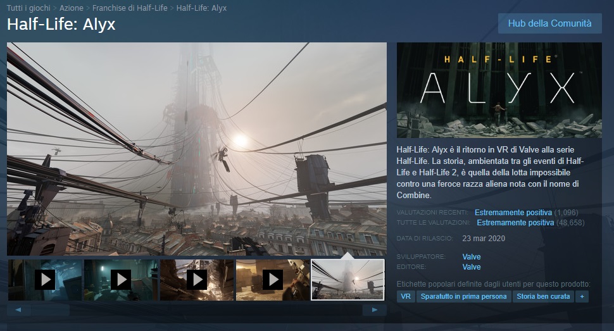Click the Half-Life Alyx header image
614x331 pixels.
(499, 90)
